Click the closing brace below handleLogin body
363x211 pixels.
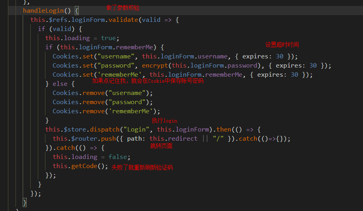(x=25, y=202)
